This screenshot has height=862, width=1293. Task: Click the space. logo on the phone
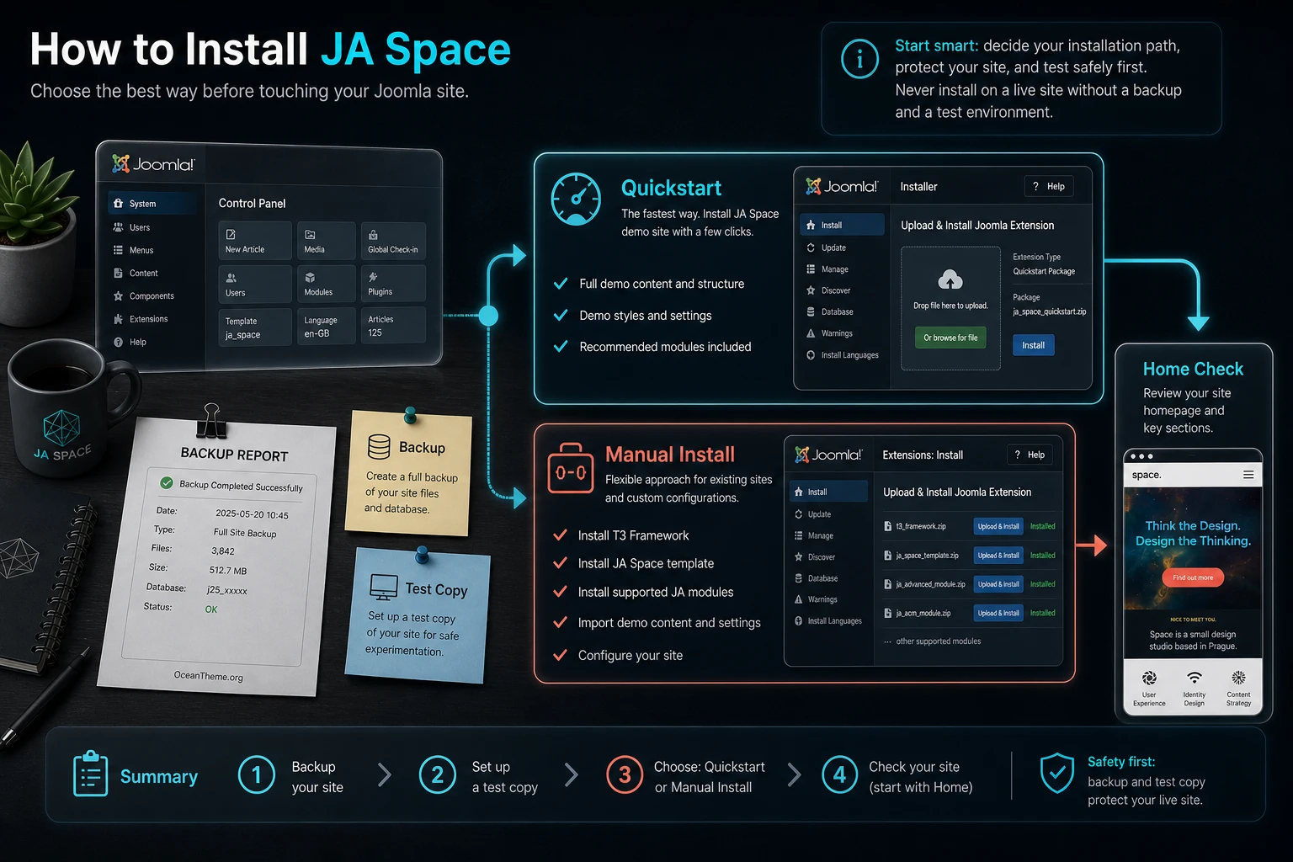(x=1147, y=475)
